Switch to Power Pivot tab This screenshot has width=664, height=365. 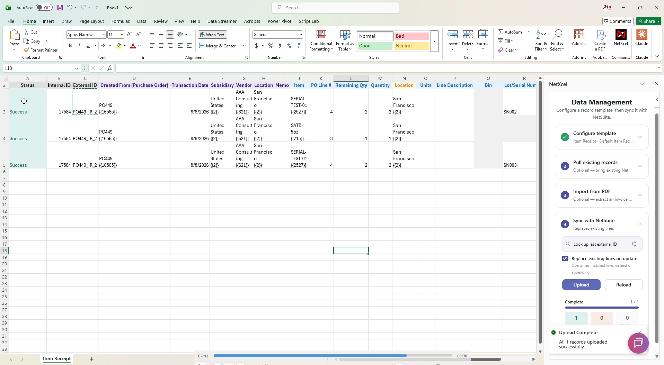(x=279, y=21)
